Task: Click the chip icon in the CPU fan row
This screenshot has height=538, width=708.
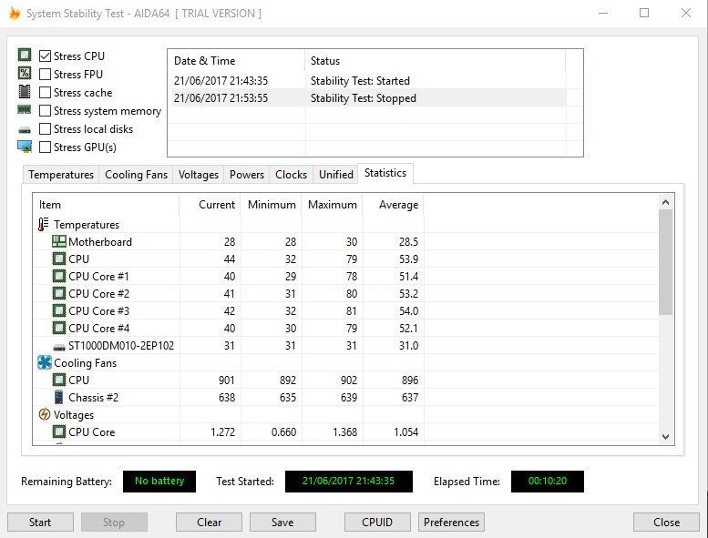Action: [x=58, y=380]
